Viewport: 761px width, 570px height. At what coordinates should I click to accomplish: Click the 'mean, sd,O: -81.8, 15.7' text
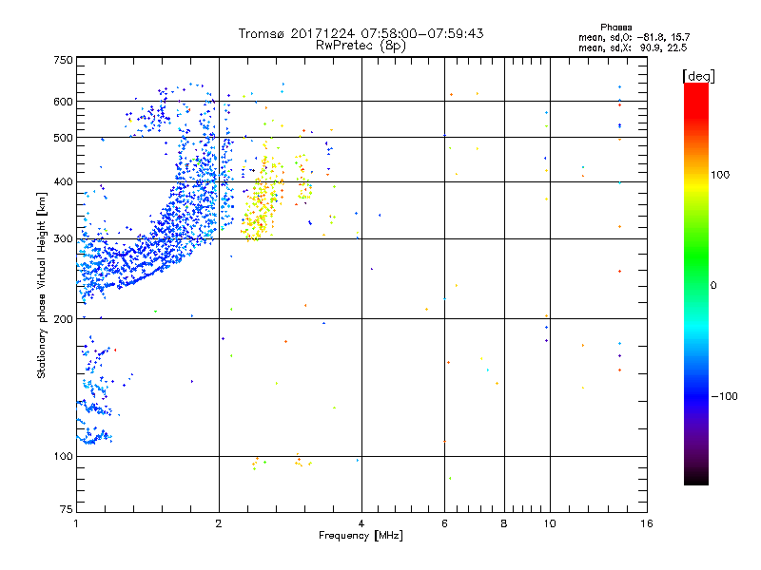pyautogui.click(x=634, y=37)
